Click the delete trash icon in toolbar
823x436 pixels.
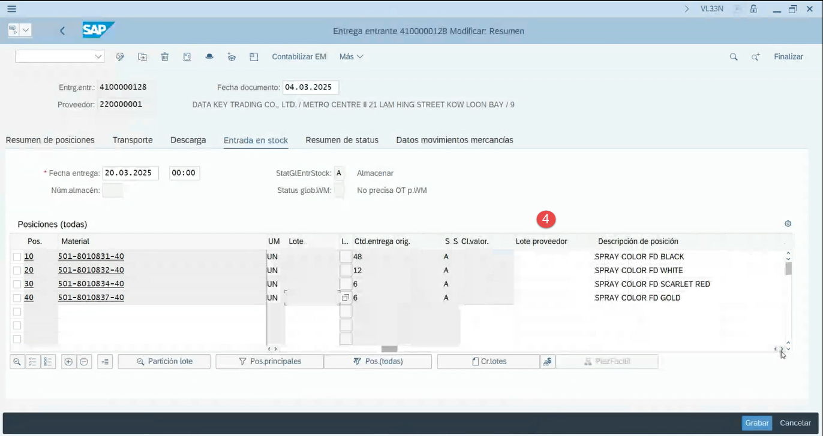pos(164,57)
